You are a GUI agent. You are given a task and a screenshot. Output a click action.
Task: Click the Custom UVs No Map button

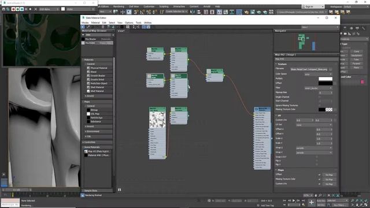(x=329, y=184)
